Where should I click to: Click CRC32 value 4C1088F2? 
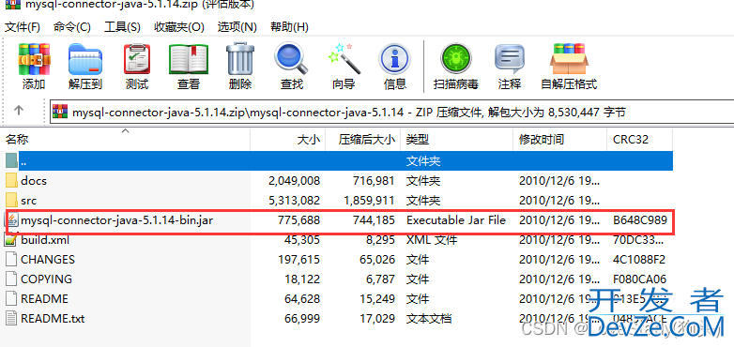(639, 260)
